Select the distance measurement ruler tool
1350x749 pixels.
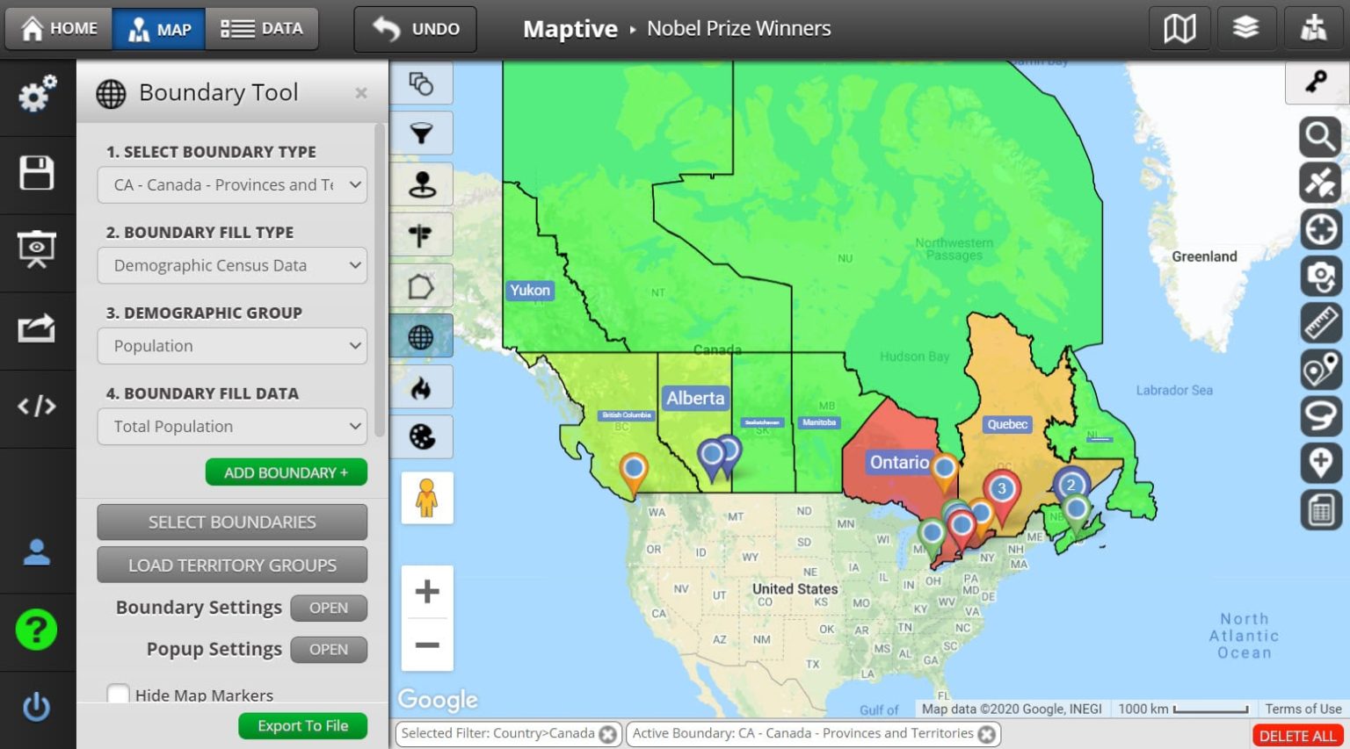click(1322, 322)
